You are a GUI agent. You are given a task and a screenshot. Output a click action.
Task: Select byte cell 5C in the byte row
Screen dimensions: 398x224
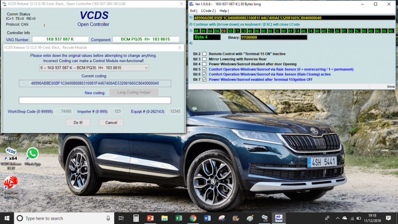pyautogui.click(x=357, y=31)
